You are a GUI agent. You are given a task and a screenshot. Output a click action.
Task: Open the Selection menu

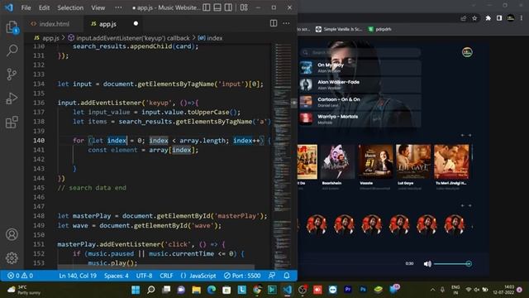coord(70,7)
